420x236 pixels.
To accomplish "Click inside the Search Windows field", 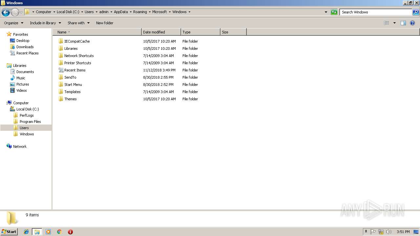I will 376,12.
